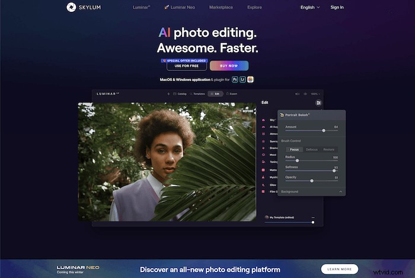Select the Mystical tool icon

point(263,177)
